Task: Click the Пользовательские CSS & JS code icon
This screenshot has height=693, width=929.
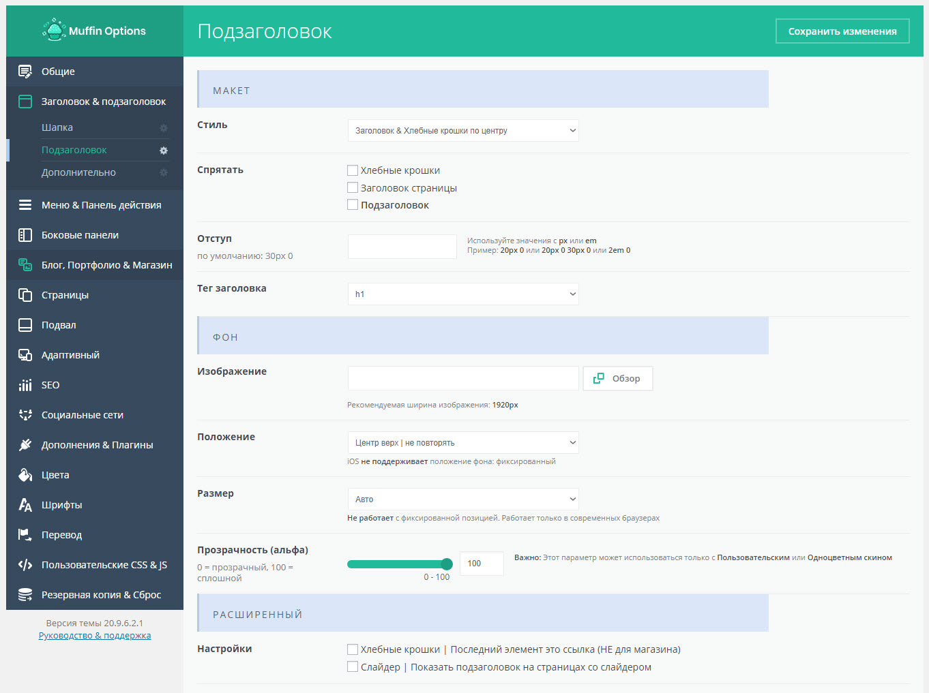Action: (x=25, y=565)
